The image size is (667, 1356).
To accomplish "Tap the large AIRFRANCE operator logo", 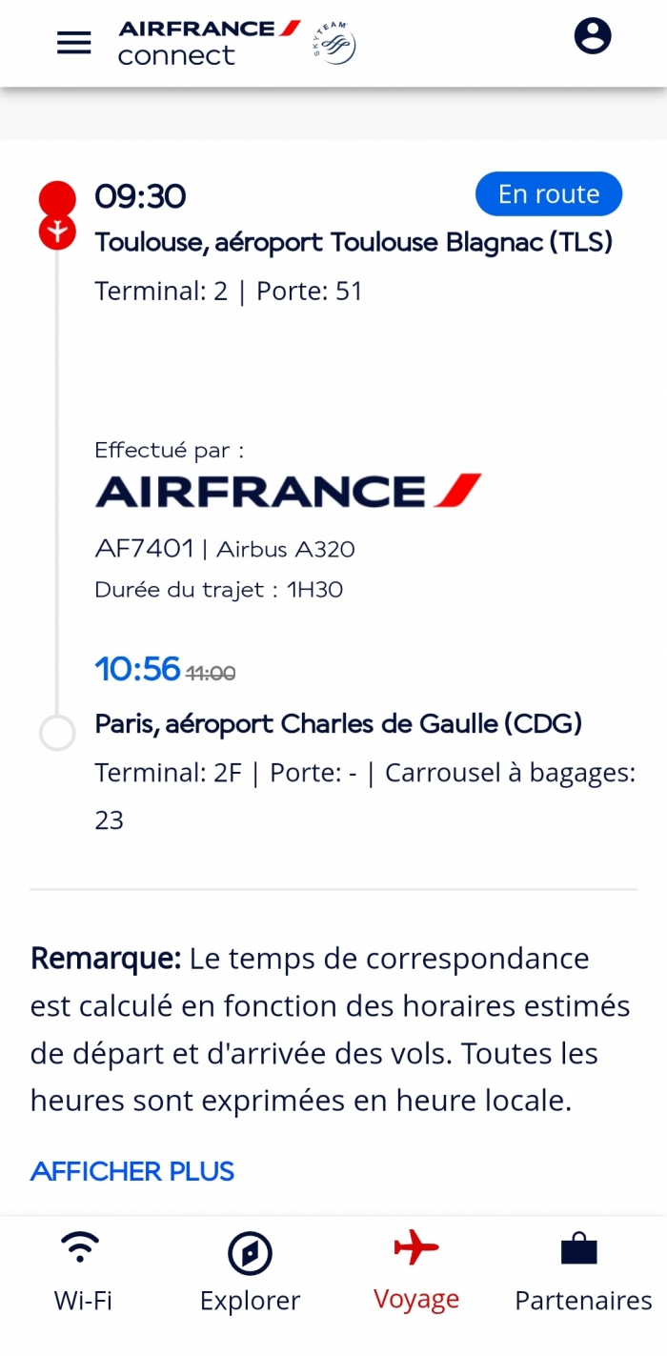I will point(288,491).
